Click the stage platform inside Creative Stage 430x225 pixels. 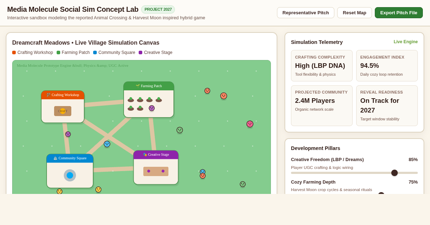tap(156, 171)
